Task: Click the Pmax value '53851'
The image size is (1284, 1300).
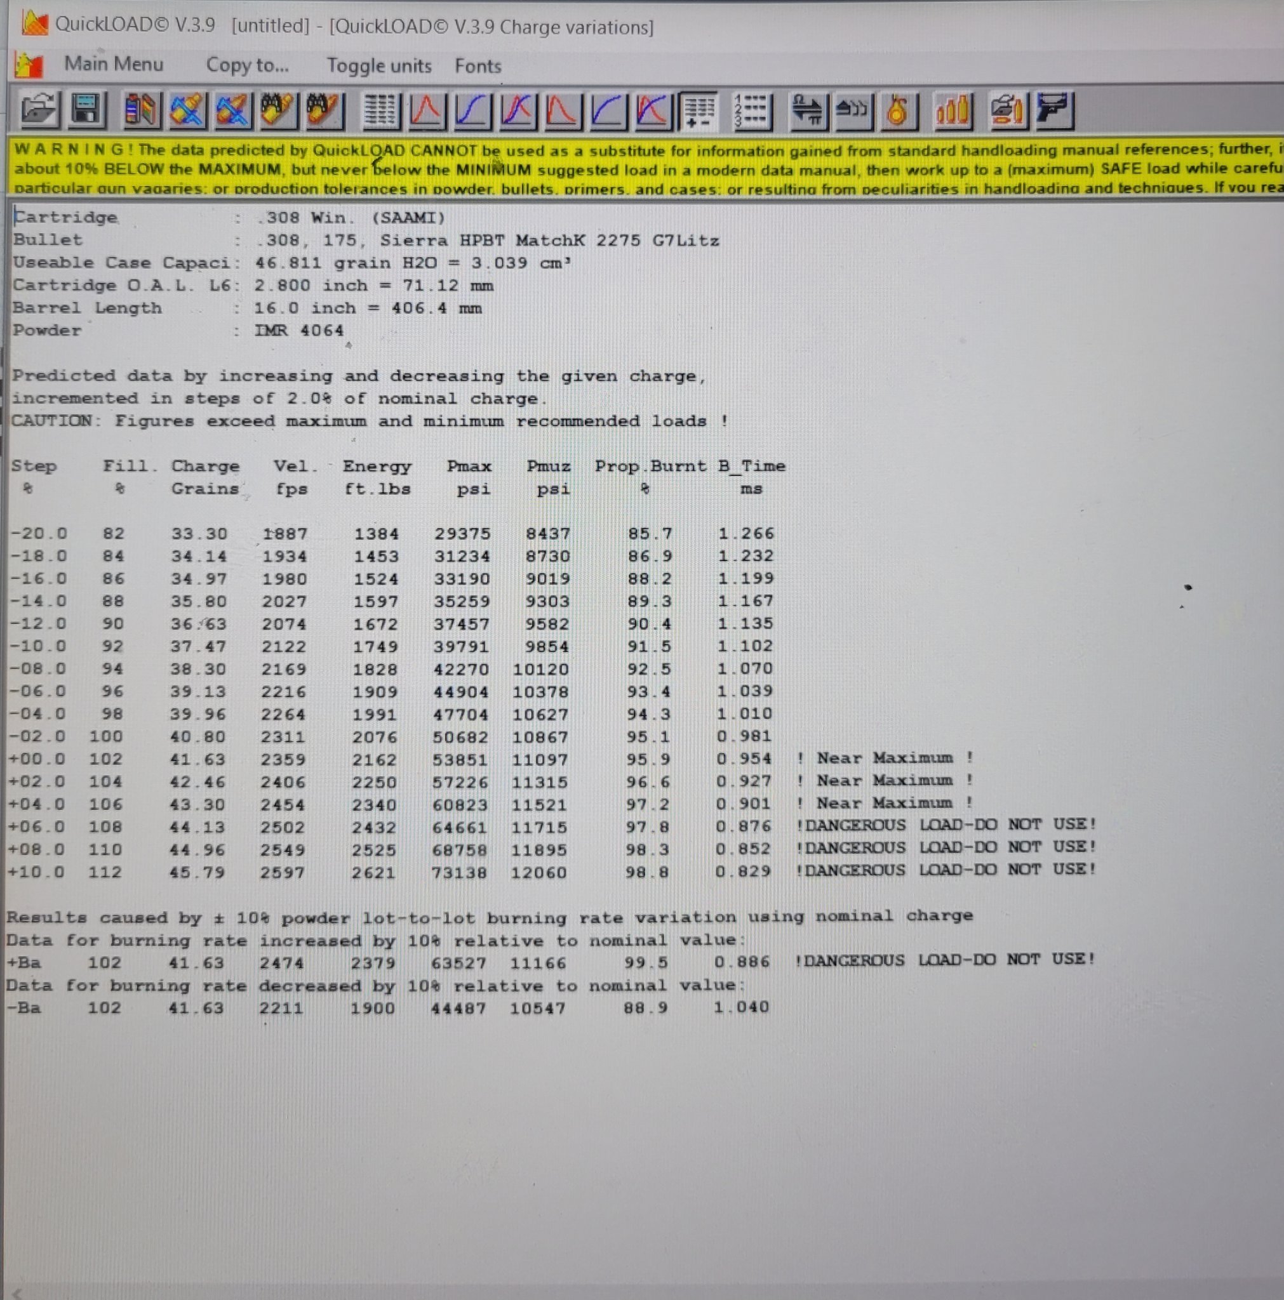Action: [460, 760]
